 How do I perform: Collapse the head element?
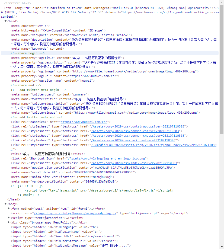(5, 21)
